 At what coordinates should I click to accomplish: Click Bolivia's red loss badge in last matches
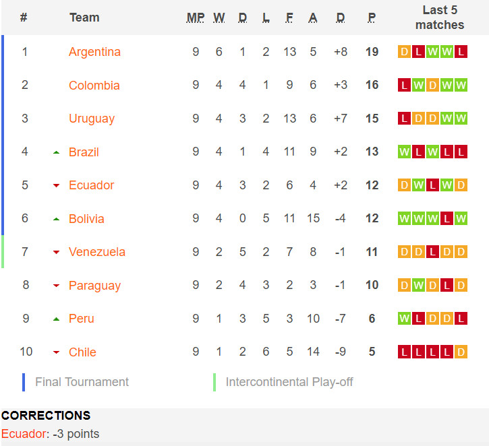[x=447, y=218]
